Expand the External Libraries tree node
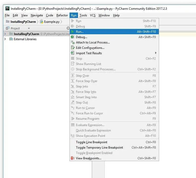The width and height of the screenshot is (196, 178). (5, 39)
